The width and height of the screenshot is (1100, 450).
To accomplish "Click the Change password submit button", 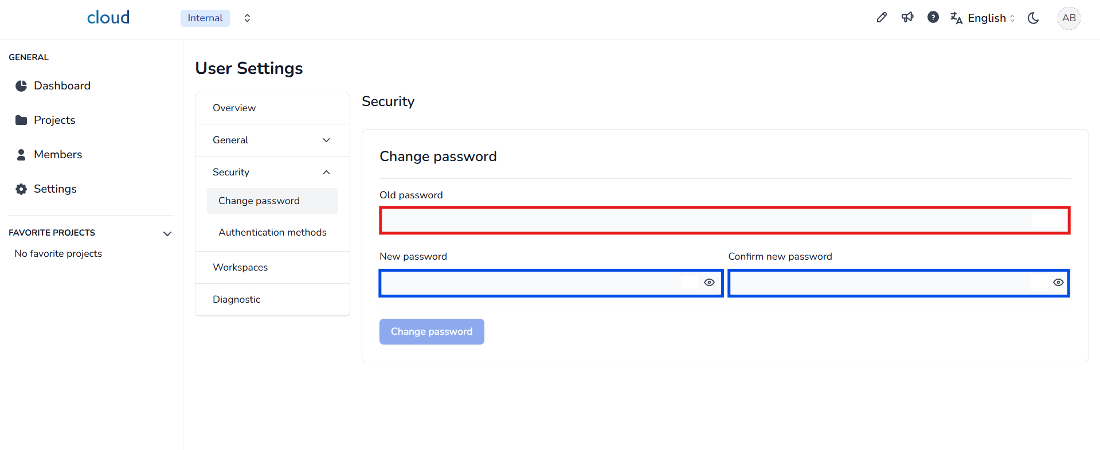I will point(432,332).
